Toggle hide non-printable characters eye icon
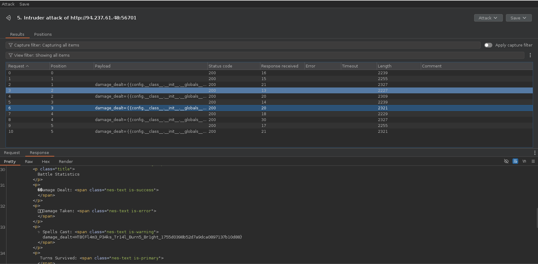Image resolution: width=538 pixels, height=264 pixels. click(506, 161)
